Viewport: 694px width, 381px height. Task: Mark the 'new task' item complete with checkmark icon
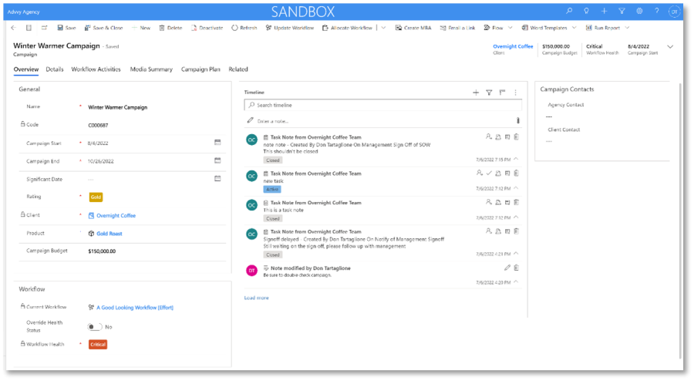[489, 173]
